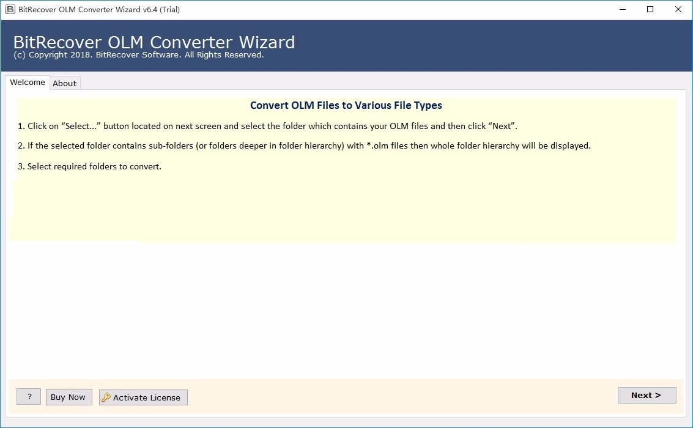This screenshot has width=693, height=428.
Task: Click the heading 'Convert OLM Files to Various File Types'
Action: pyautogui.click(x=346, y=105)
